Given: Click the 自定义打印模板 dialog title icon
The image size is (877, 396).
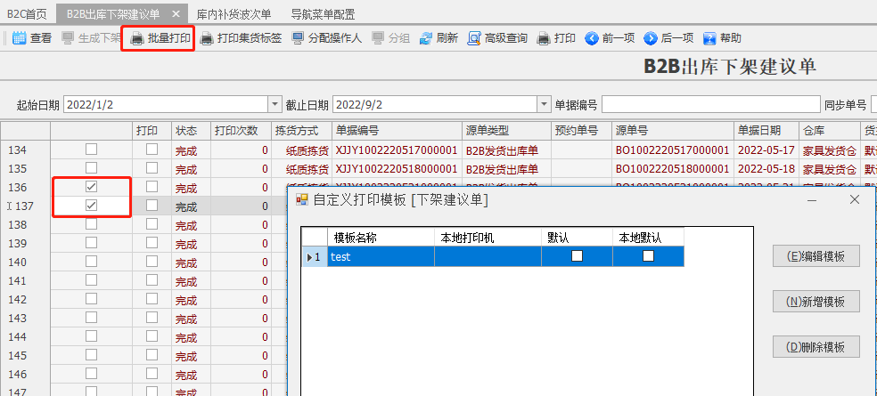Looking at the screenshot, I should (x=302, y=200).
